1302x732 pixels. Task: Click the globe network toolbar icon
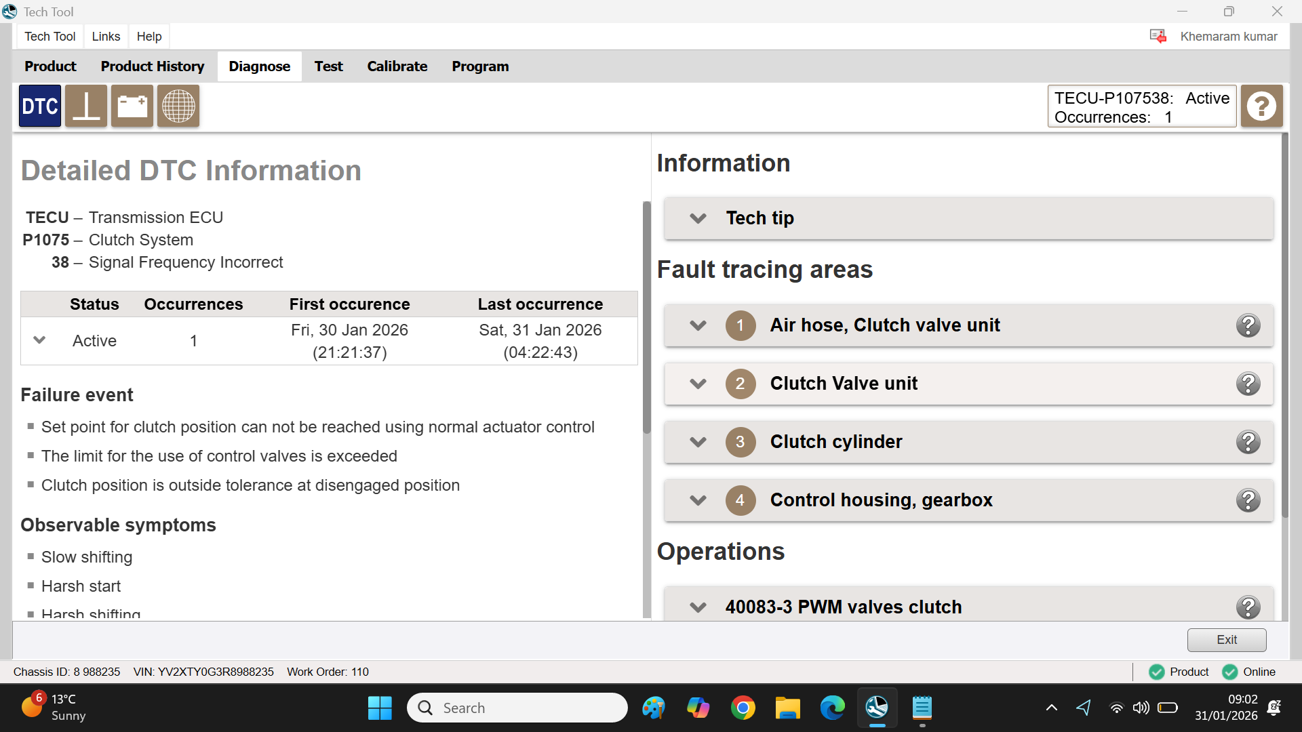click(x=178, y=106)
